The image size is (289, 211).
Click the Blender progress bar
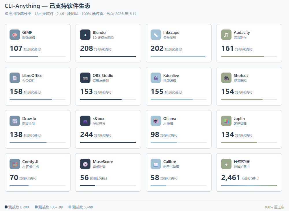108,56
